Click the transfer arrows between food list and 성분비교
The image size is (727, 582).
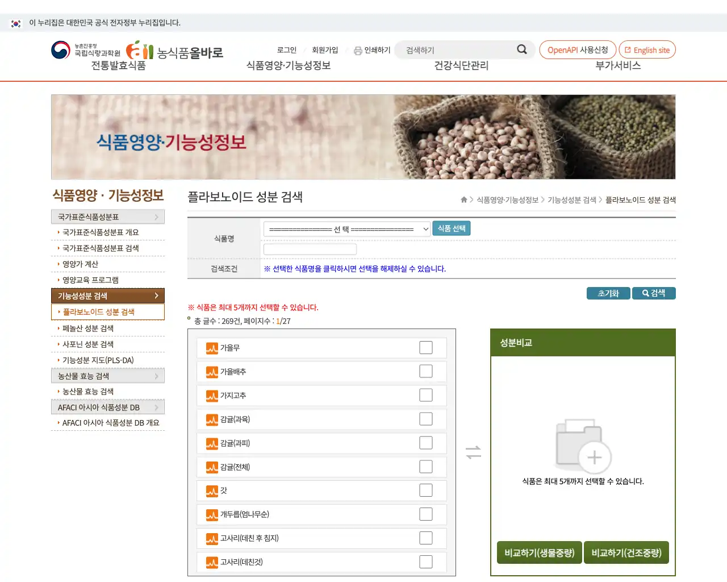tap(474, 452)
